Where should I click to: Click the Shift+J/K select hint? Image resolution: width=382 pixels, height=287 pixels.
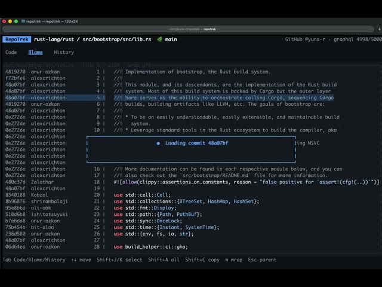click(x=119, y=259)
